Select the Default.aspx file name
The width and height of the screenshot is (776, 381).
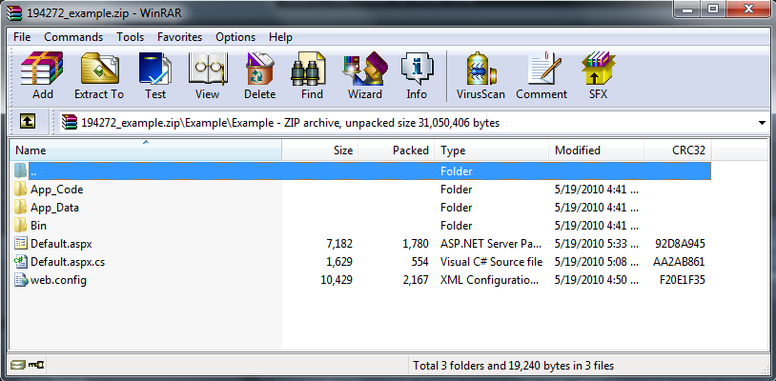tap(61, 244)
